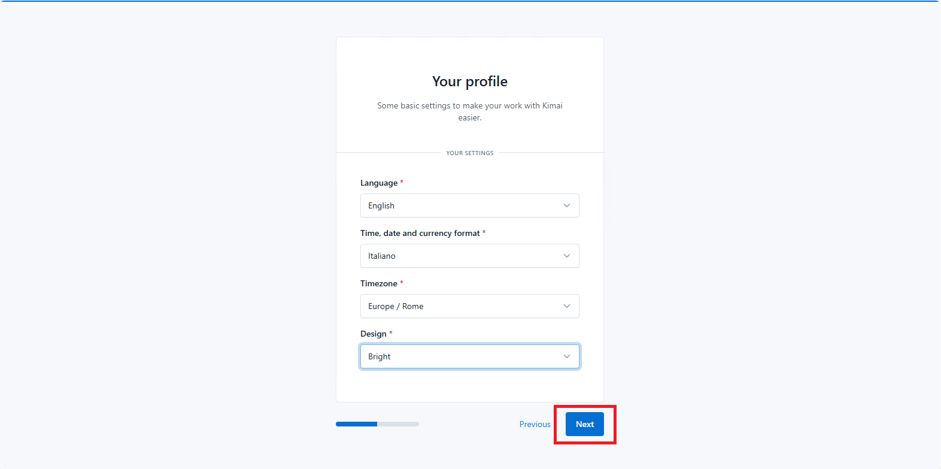Click the Timezone field label
This screenshot has height=469, width=941.
[x=378, y=283]
